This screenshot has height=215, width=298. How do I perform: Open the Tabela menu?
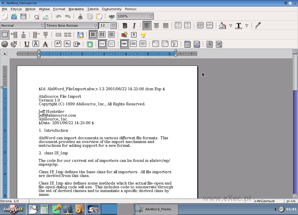pyautogui.click(x=93, y=9)
